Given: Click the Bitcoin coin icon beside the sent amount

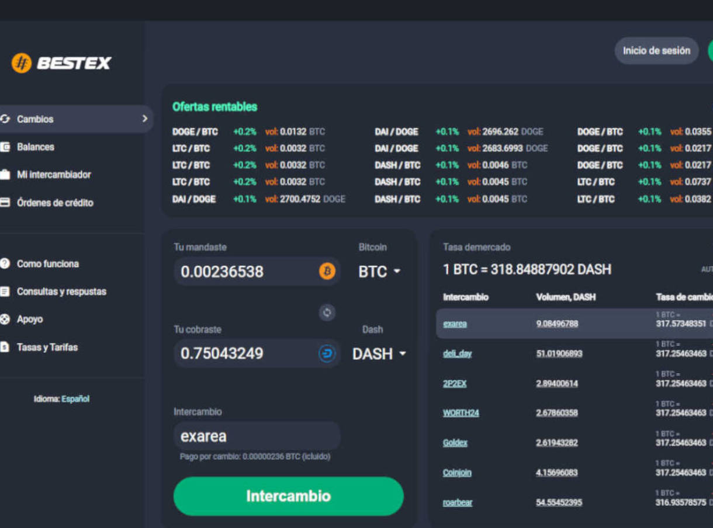Looking at the screenshot, I should click(x=327, y=271).
